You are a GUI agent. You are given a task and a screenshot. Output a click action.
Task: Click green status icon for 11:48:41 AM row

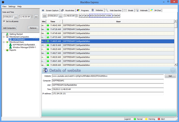point(48,61)
